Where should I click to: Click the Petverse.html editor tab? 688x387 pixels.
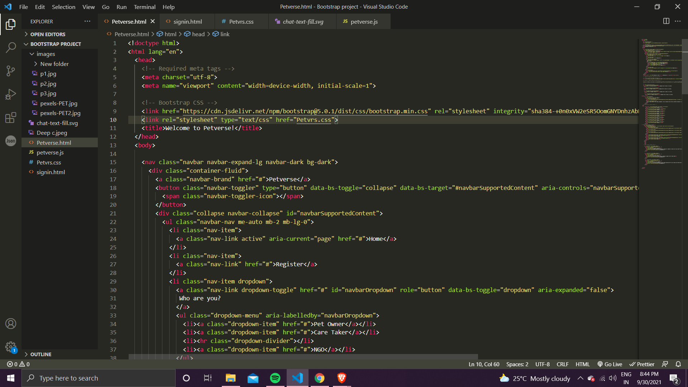pos(129,21)
